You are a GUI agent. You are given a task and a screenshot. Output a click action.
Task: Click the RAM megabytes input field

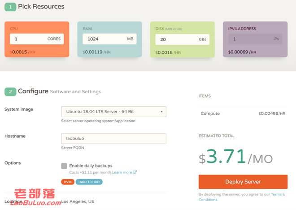tap(109, 39)
